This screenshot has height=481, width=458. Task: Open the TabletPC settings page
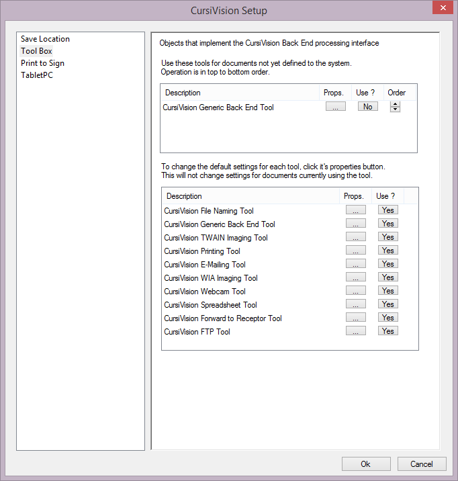(37, 75)
